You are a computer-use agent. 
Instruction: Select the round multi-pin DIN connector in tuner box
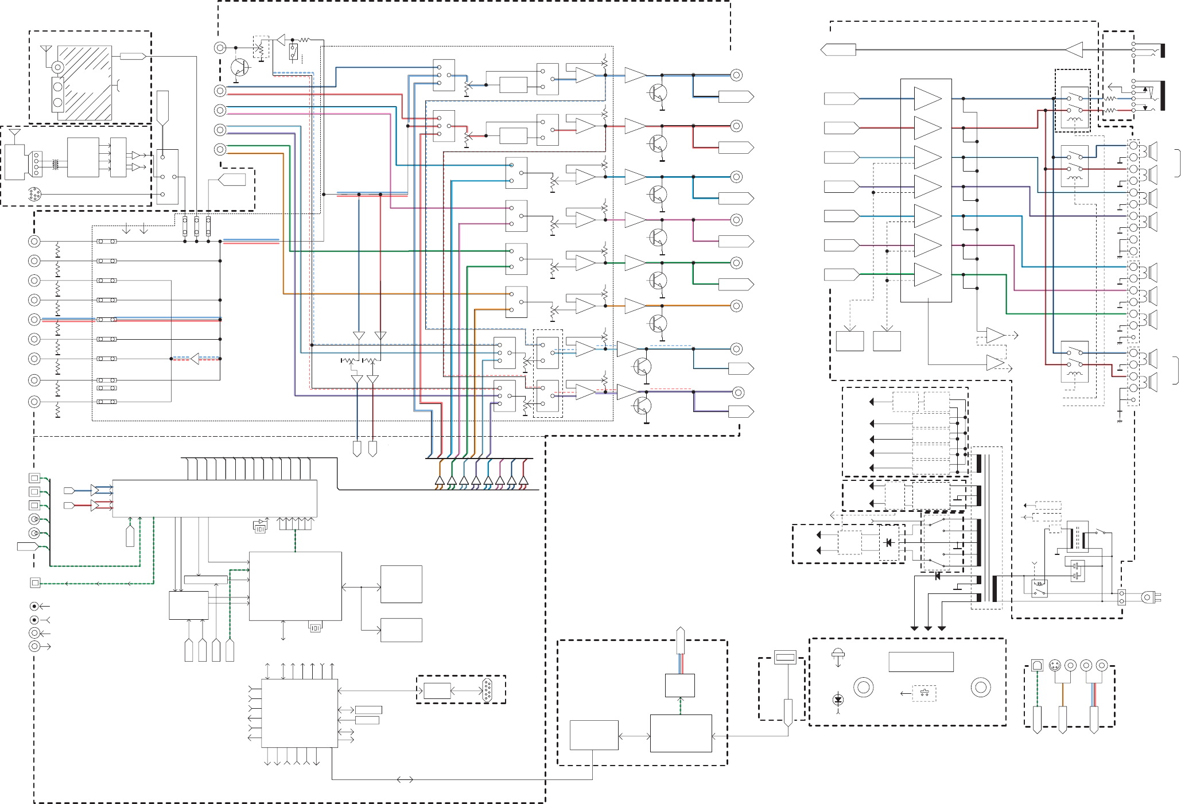pos(34,195)
